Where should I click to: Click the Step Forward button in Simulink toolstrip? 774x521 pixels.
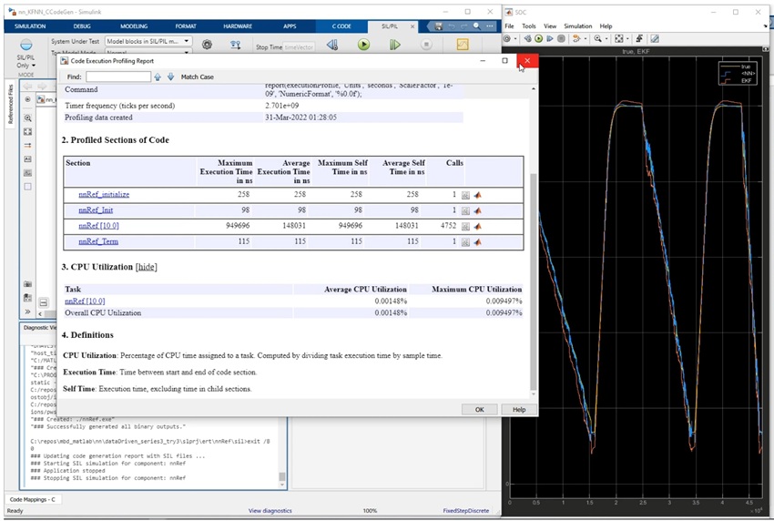point(394,44)
